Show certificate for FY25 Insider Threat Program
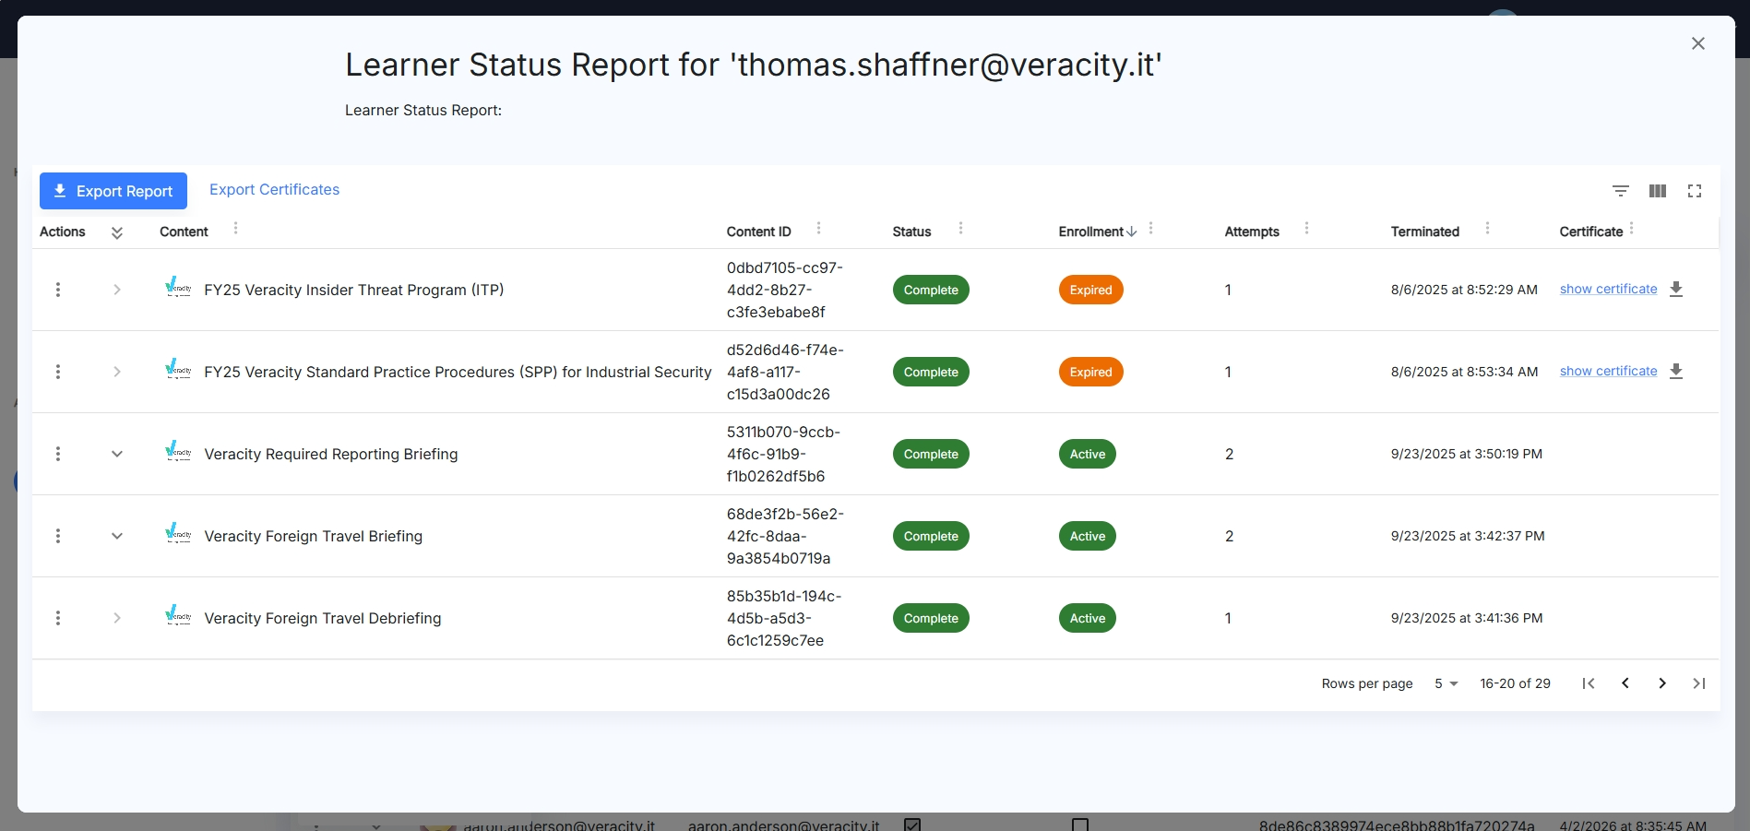Viewport: 1750px width, 831px height. (x=1608, y=289)
